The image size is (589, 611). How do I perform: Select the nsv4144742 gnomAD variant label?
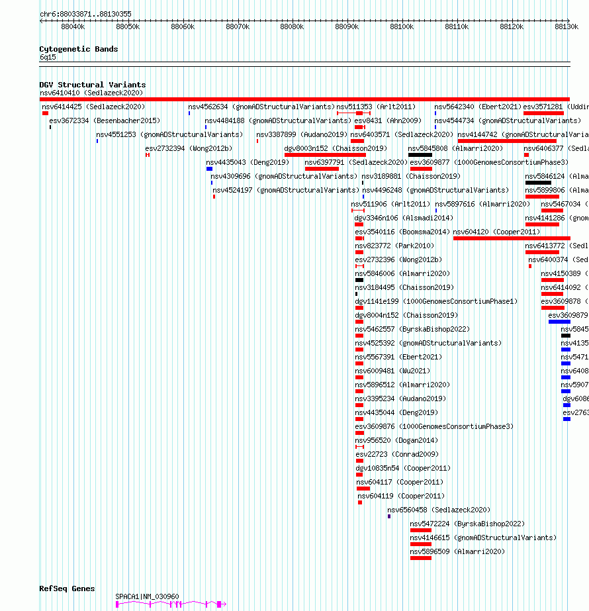(x=523, y=134)
